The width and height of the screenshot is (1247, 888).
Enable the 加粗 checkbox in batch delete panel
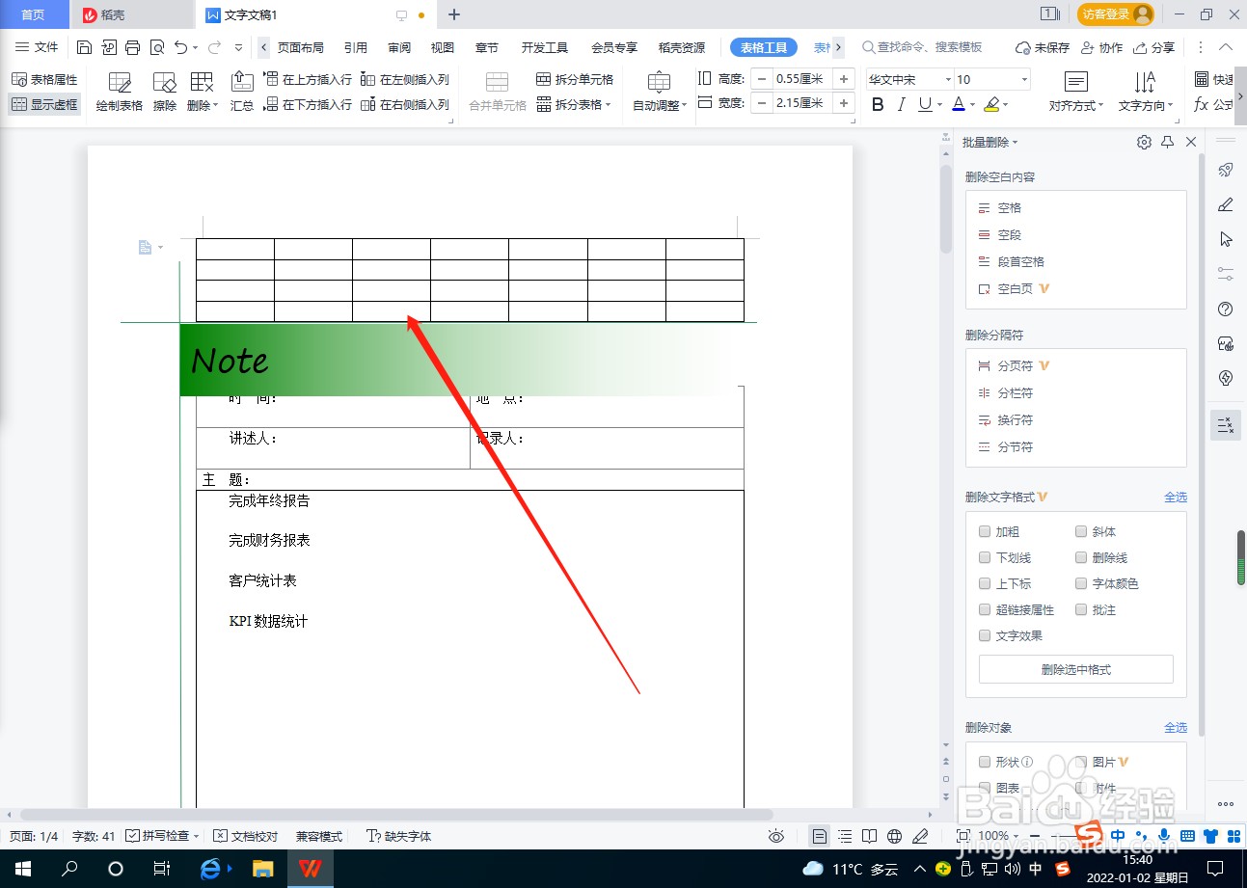click(985, 531)
